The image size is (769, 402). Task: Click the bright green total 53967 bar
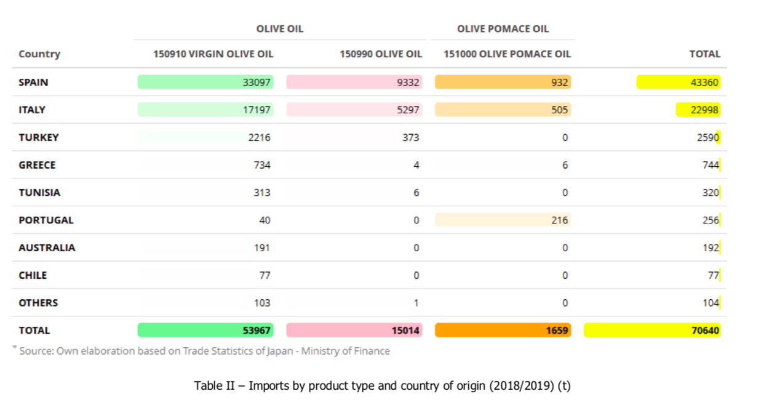pos(205,331)
